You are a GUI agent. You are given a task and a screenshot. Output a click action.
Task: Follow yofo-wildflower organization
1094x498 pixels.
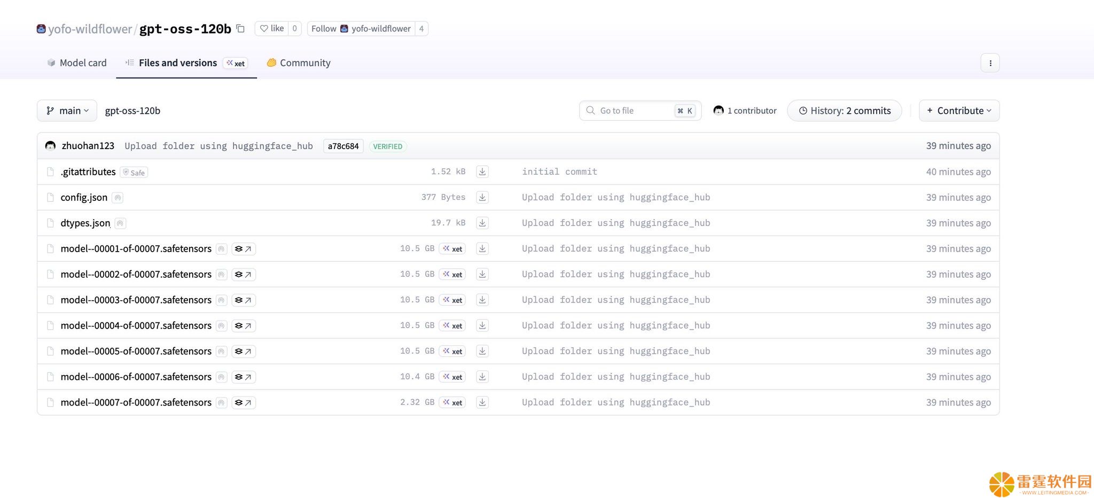pyautogui.click(x=361, y=28)
